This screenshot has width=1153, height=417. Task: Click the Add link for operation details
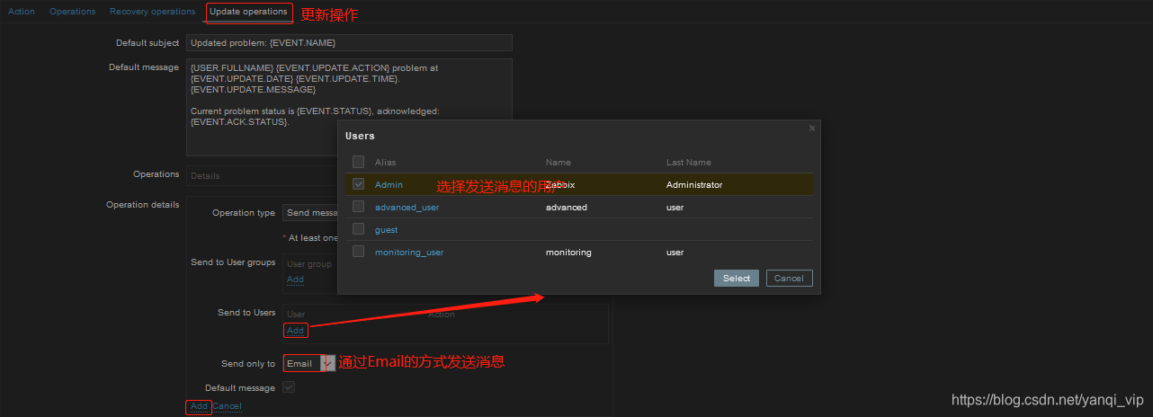pos(199,406)
